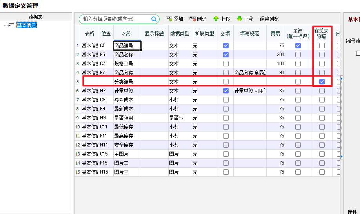Check 主键 for 图片三 row
Viewport: 360px width, 214px height.
[x=298, y=172]
